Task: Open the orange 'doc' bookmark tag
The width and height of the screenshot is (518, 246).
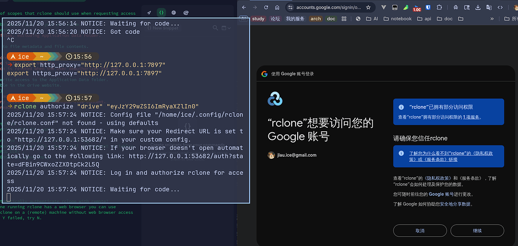Action: (x=331, y=19)
